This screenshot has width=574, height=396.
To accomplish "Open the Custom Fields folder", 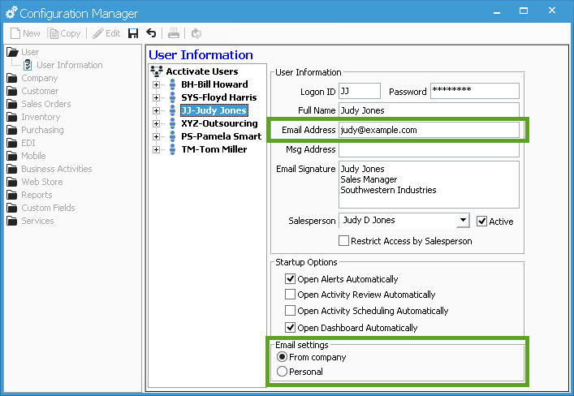I will (x=41, y=208).
